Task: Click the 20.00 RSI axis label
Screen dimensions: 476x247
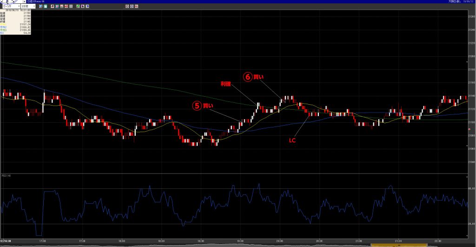Action: [472, 224]
